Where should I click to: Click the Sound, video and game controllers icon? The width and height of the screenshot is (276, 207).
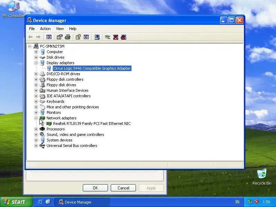pos(42,135)
